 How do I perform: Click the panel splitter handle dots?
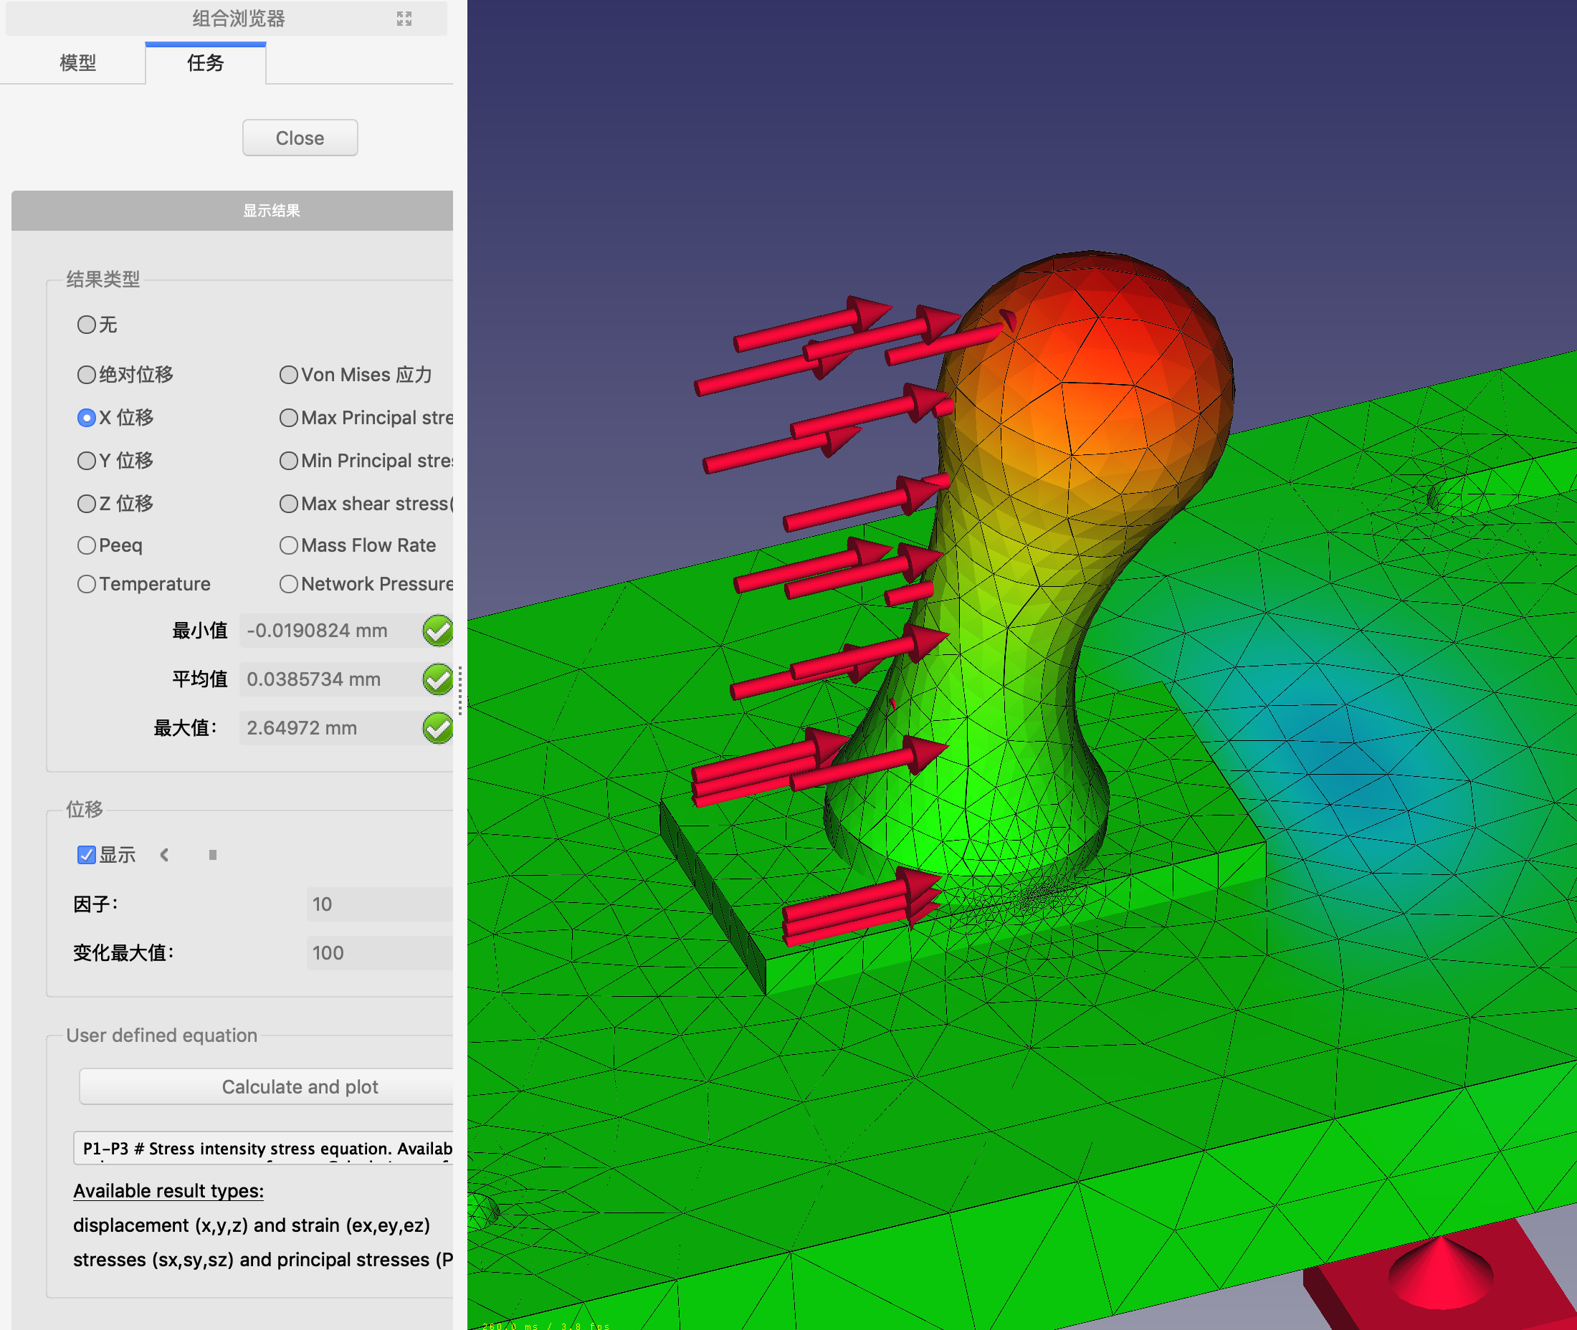coord(460,690)
